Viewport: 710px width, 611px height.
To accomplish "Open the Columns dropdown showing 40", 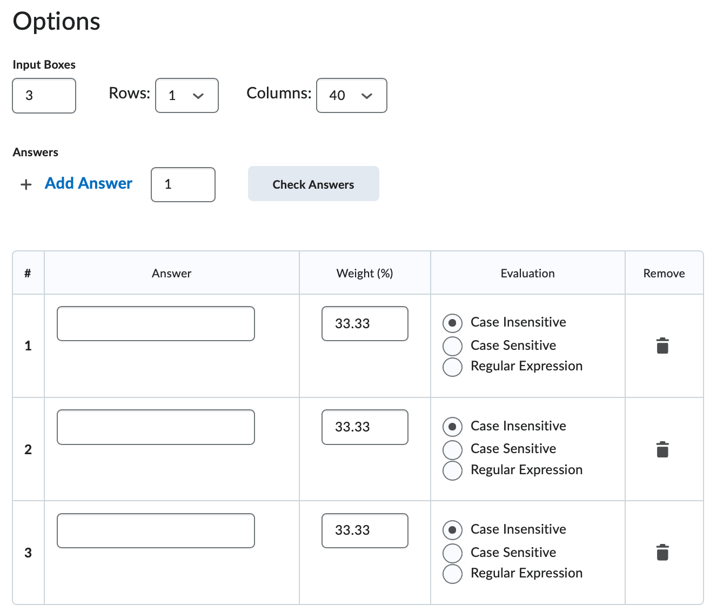I will tap(352, 96).
